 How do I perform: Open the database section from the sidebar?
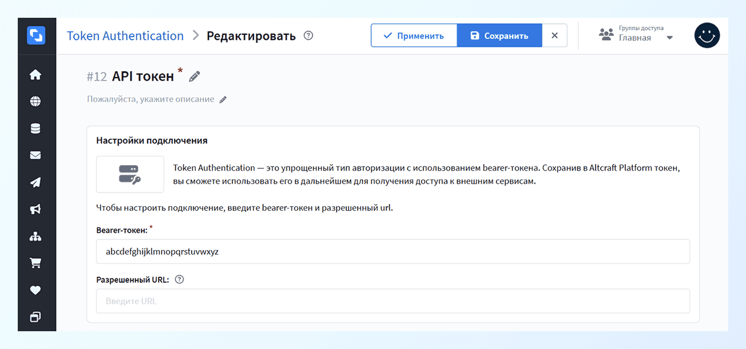click(x=36, y=128)
